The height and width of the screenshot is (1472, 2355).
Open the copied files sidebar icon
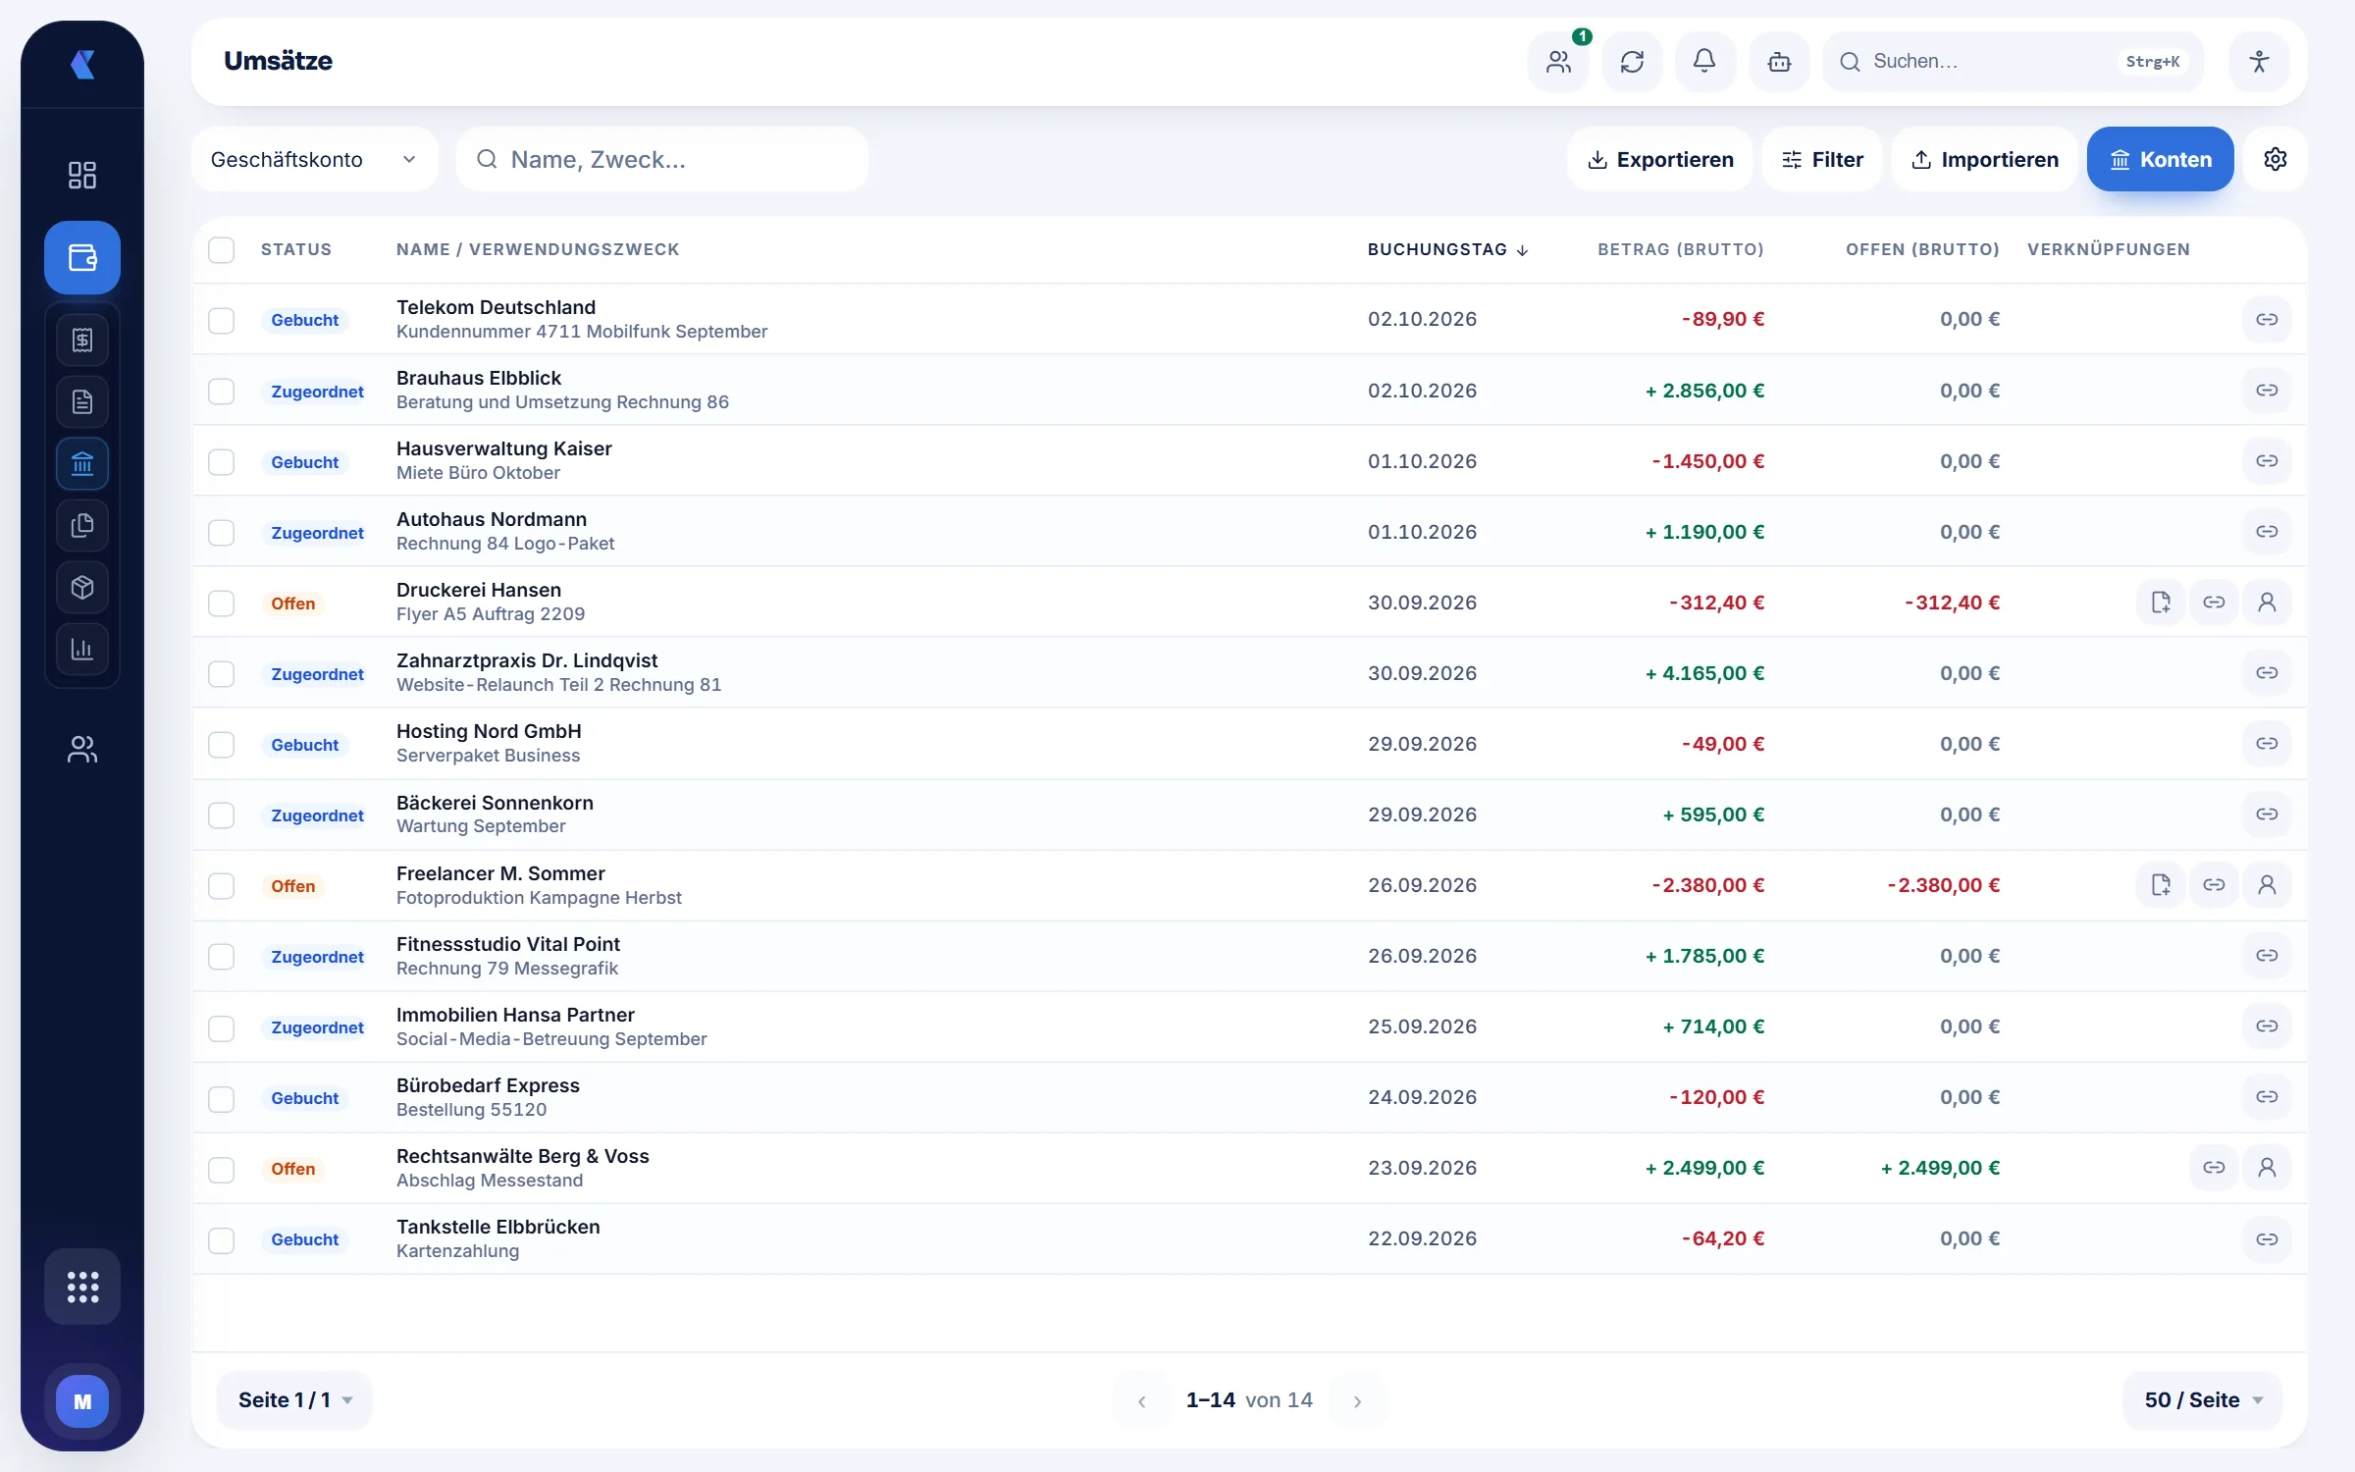point(82,526)
